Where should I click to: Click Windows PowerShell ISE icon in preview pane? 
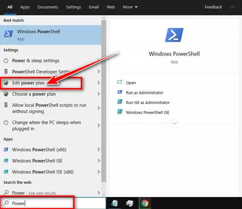point(120,112)
